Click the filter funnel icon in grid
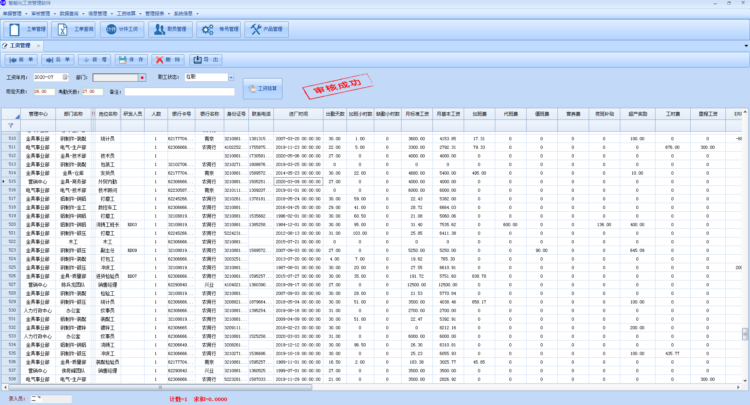 click(x=11, y=126)
